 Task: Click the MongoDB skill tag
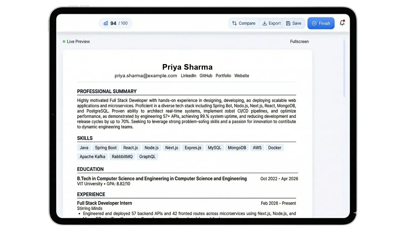[x=237, y=148]
